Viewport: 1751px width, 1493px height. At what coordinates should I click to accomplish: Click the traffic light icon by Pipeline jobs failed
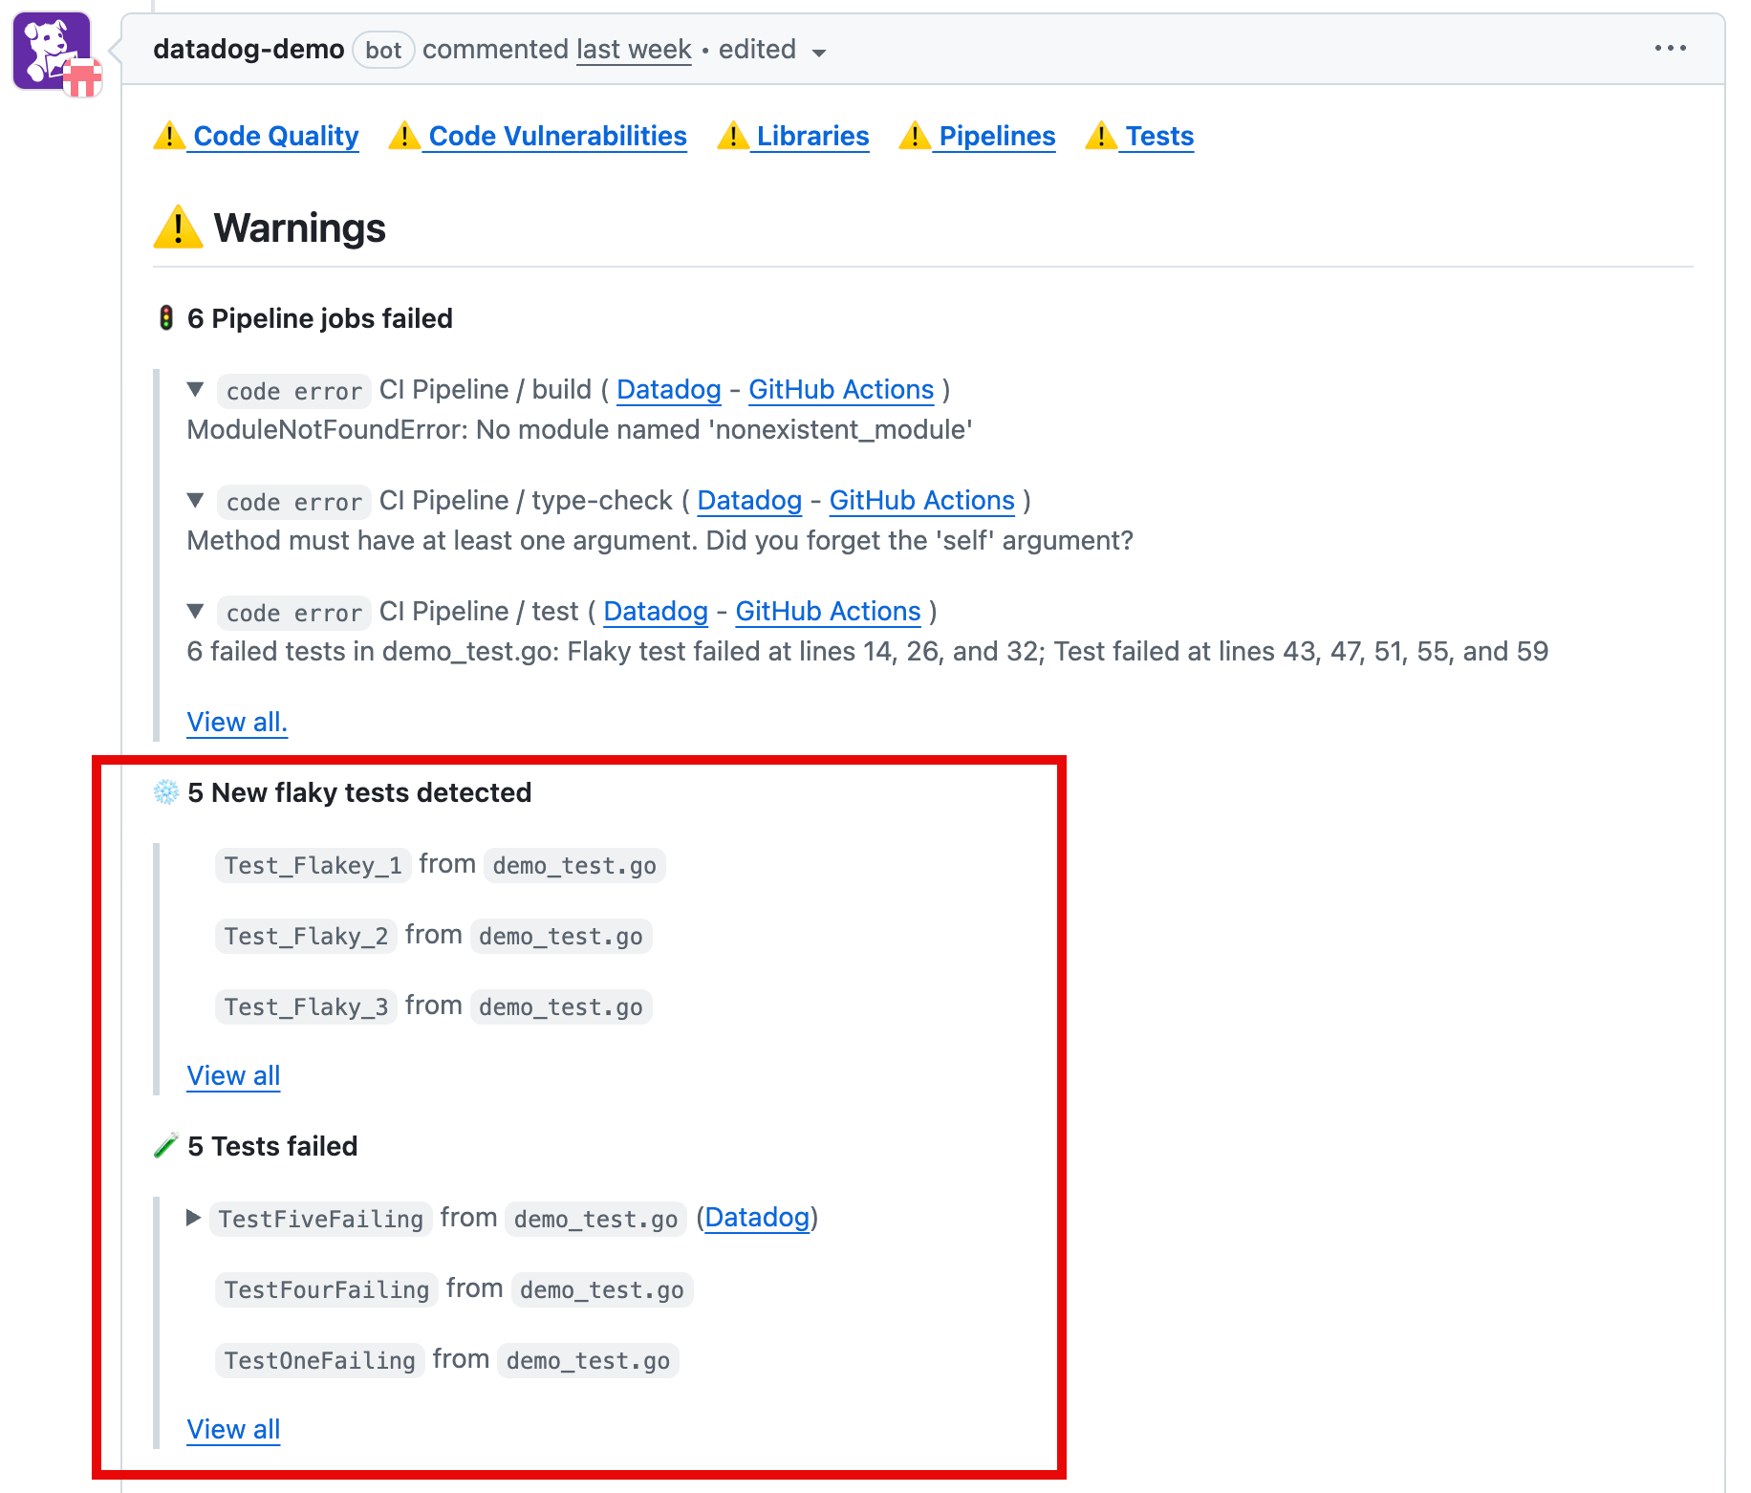click(x=166, y=318)
